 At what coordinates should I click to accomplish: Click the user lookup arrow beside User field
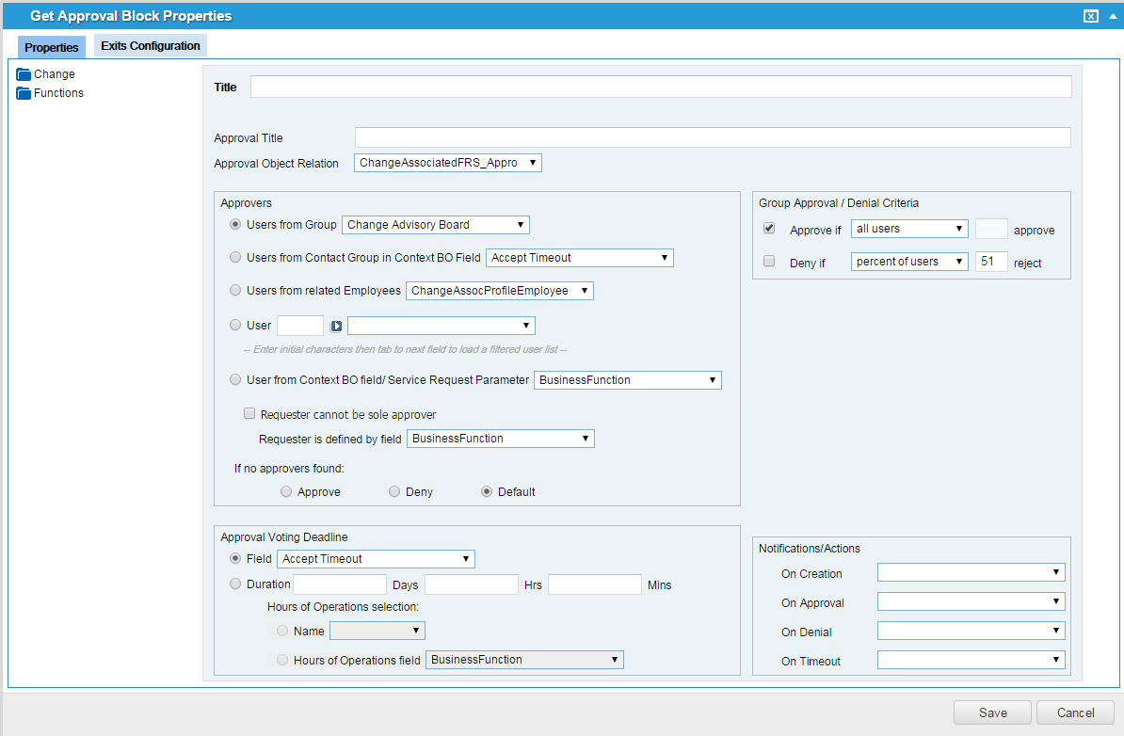coord(336,325)
